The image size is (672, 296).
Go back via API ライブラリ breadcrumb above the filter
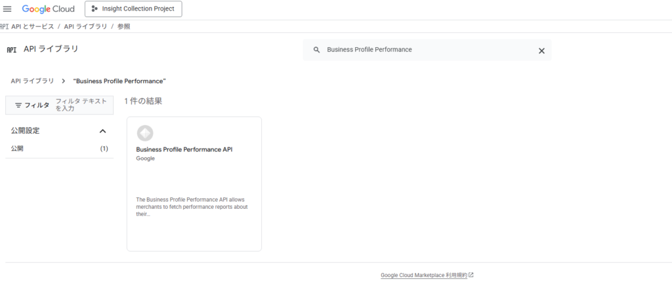(x=33, y=81)
